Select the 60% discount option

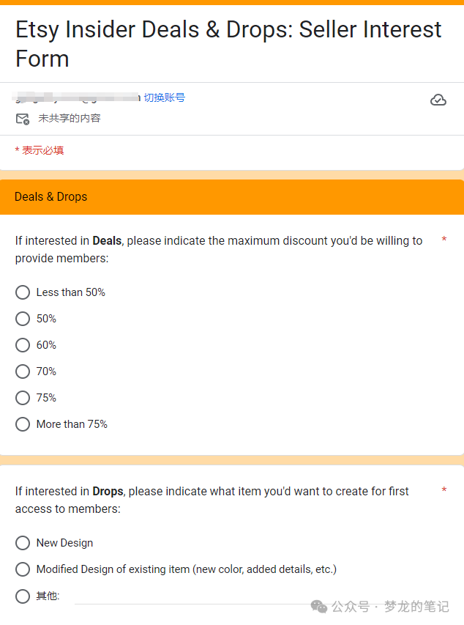pyautogui.click(x=23, y=345)
